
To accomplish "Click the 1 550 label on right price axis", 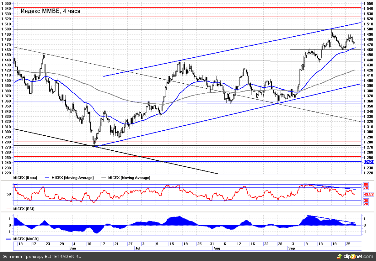I will (368, 3).
